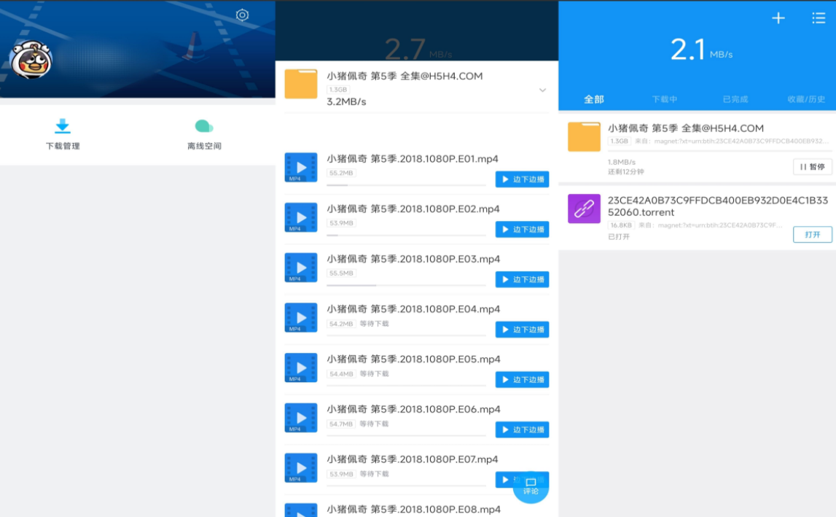Image resolution: width=836 pixels, height=517 pixels.
Task: Click 打开 button for torrent file
Action: click(812, 235)
